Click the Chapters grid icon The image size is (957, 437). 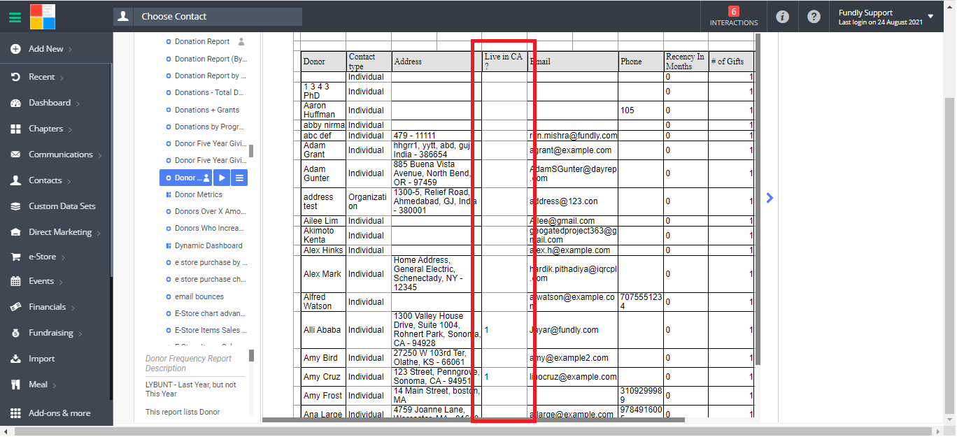15,129
